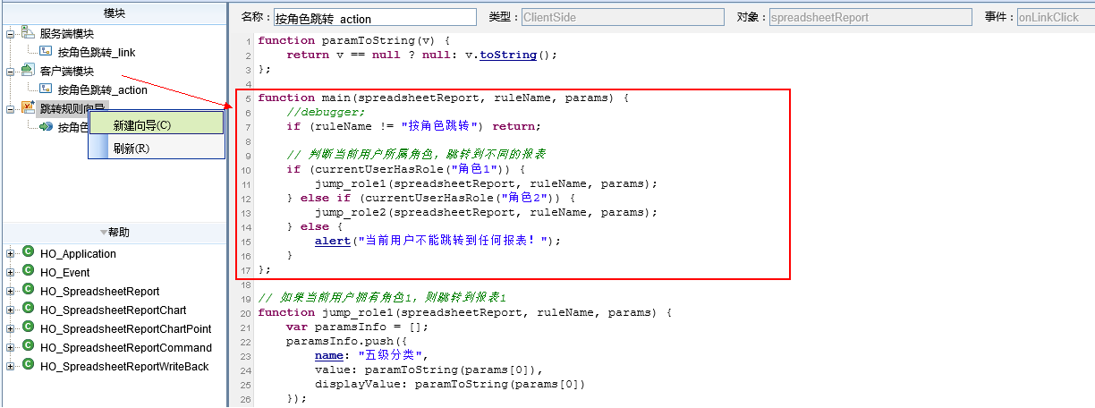Click the jump_role2 call on line 13

tap(486, 212)
